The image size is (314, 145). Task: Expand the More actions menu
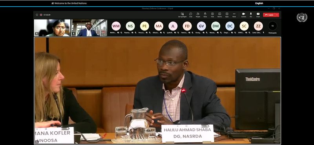[x=234, y=14]
